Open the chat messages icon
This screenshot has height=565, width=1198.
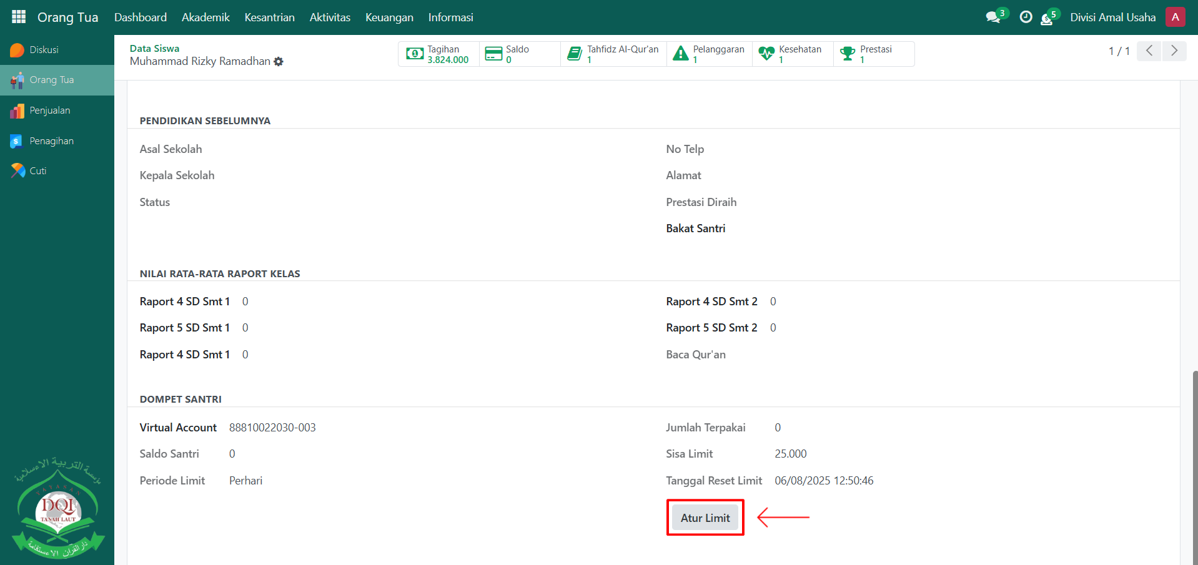(993, 17)
